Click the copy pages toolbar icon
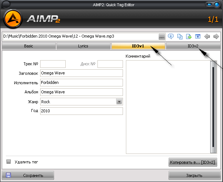 click(x=180, y=36)
